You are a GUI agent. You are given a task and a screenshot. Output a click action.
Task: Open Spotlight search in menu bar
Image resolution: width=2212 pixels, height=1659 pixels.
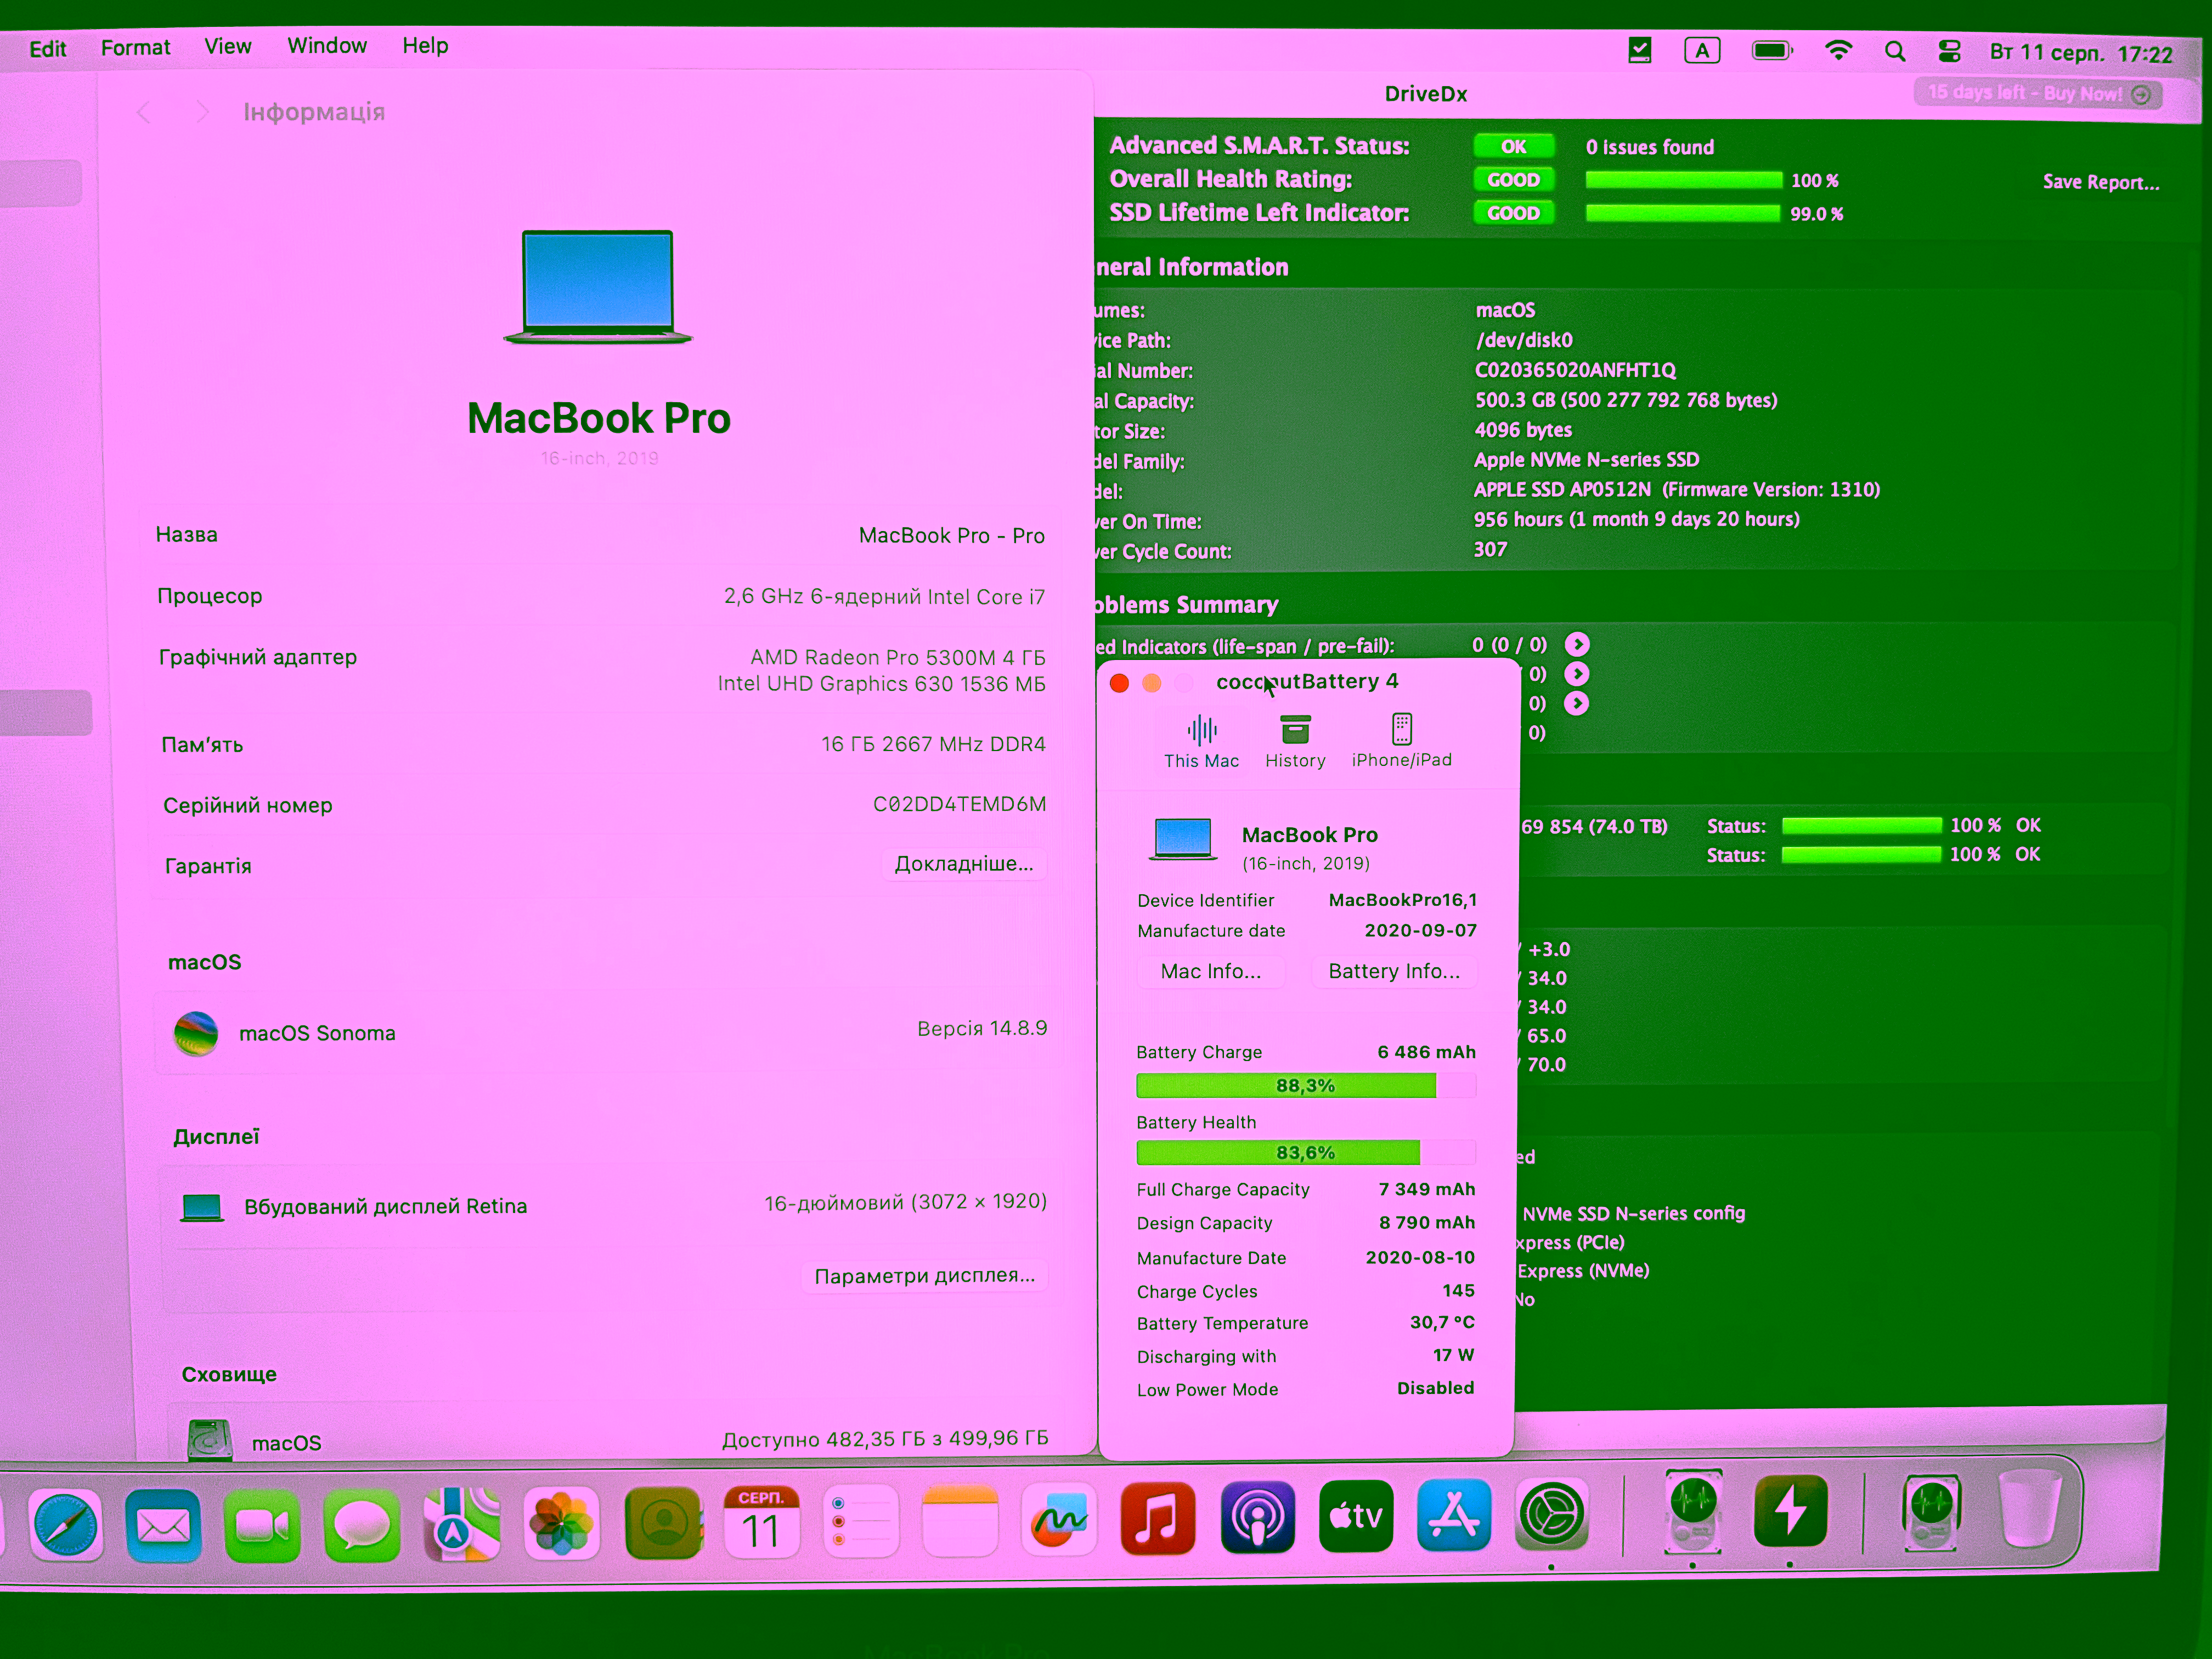click(x=1894, y=51)
